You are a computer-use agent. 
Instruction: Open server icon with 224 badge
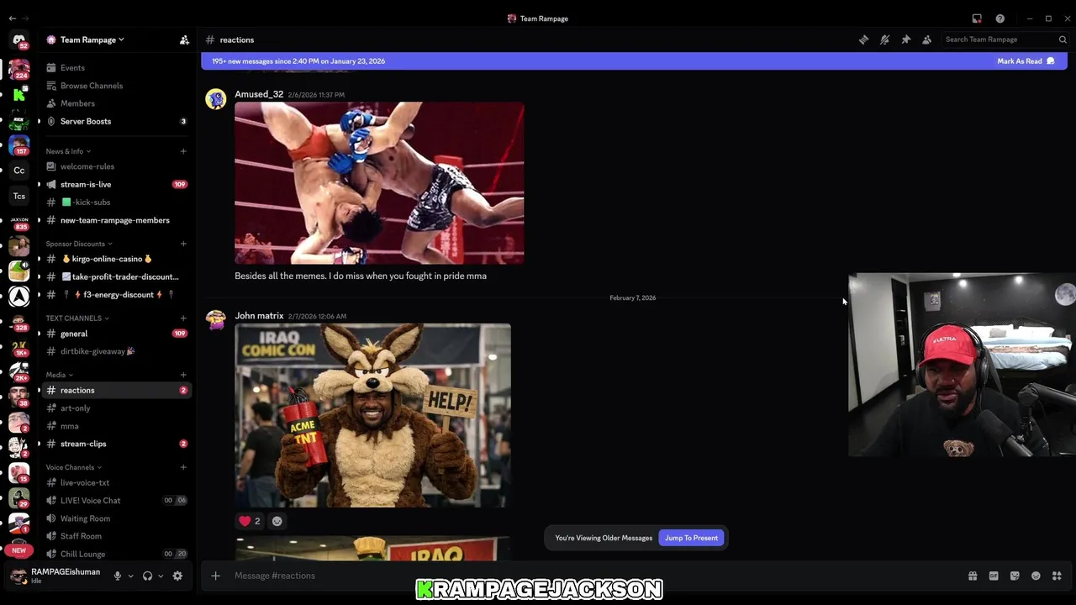point(18,69)
